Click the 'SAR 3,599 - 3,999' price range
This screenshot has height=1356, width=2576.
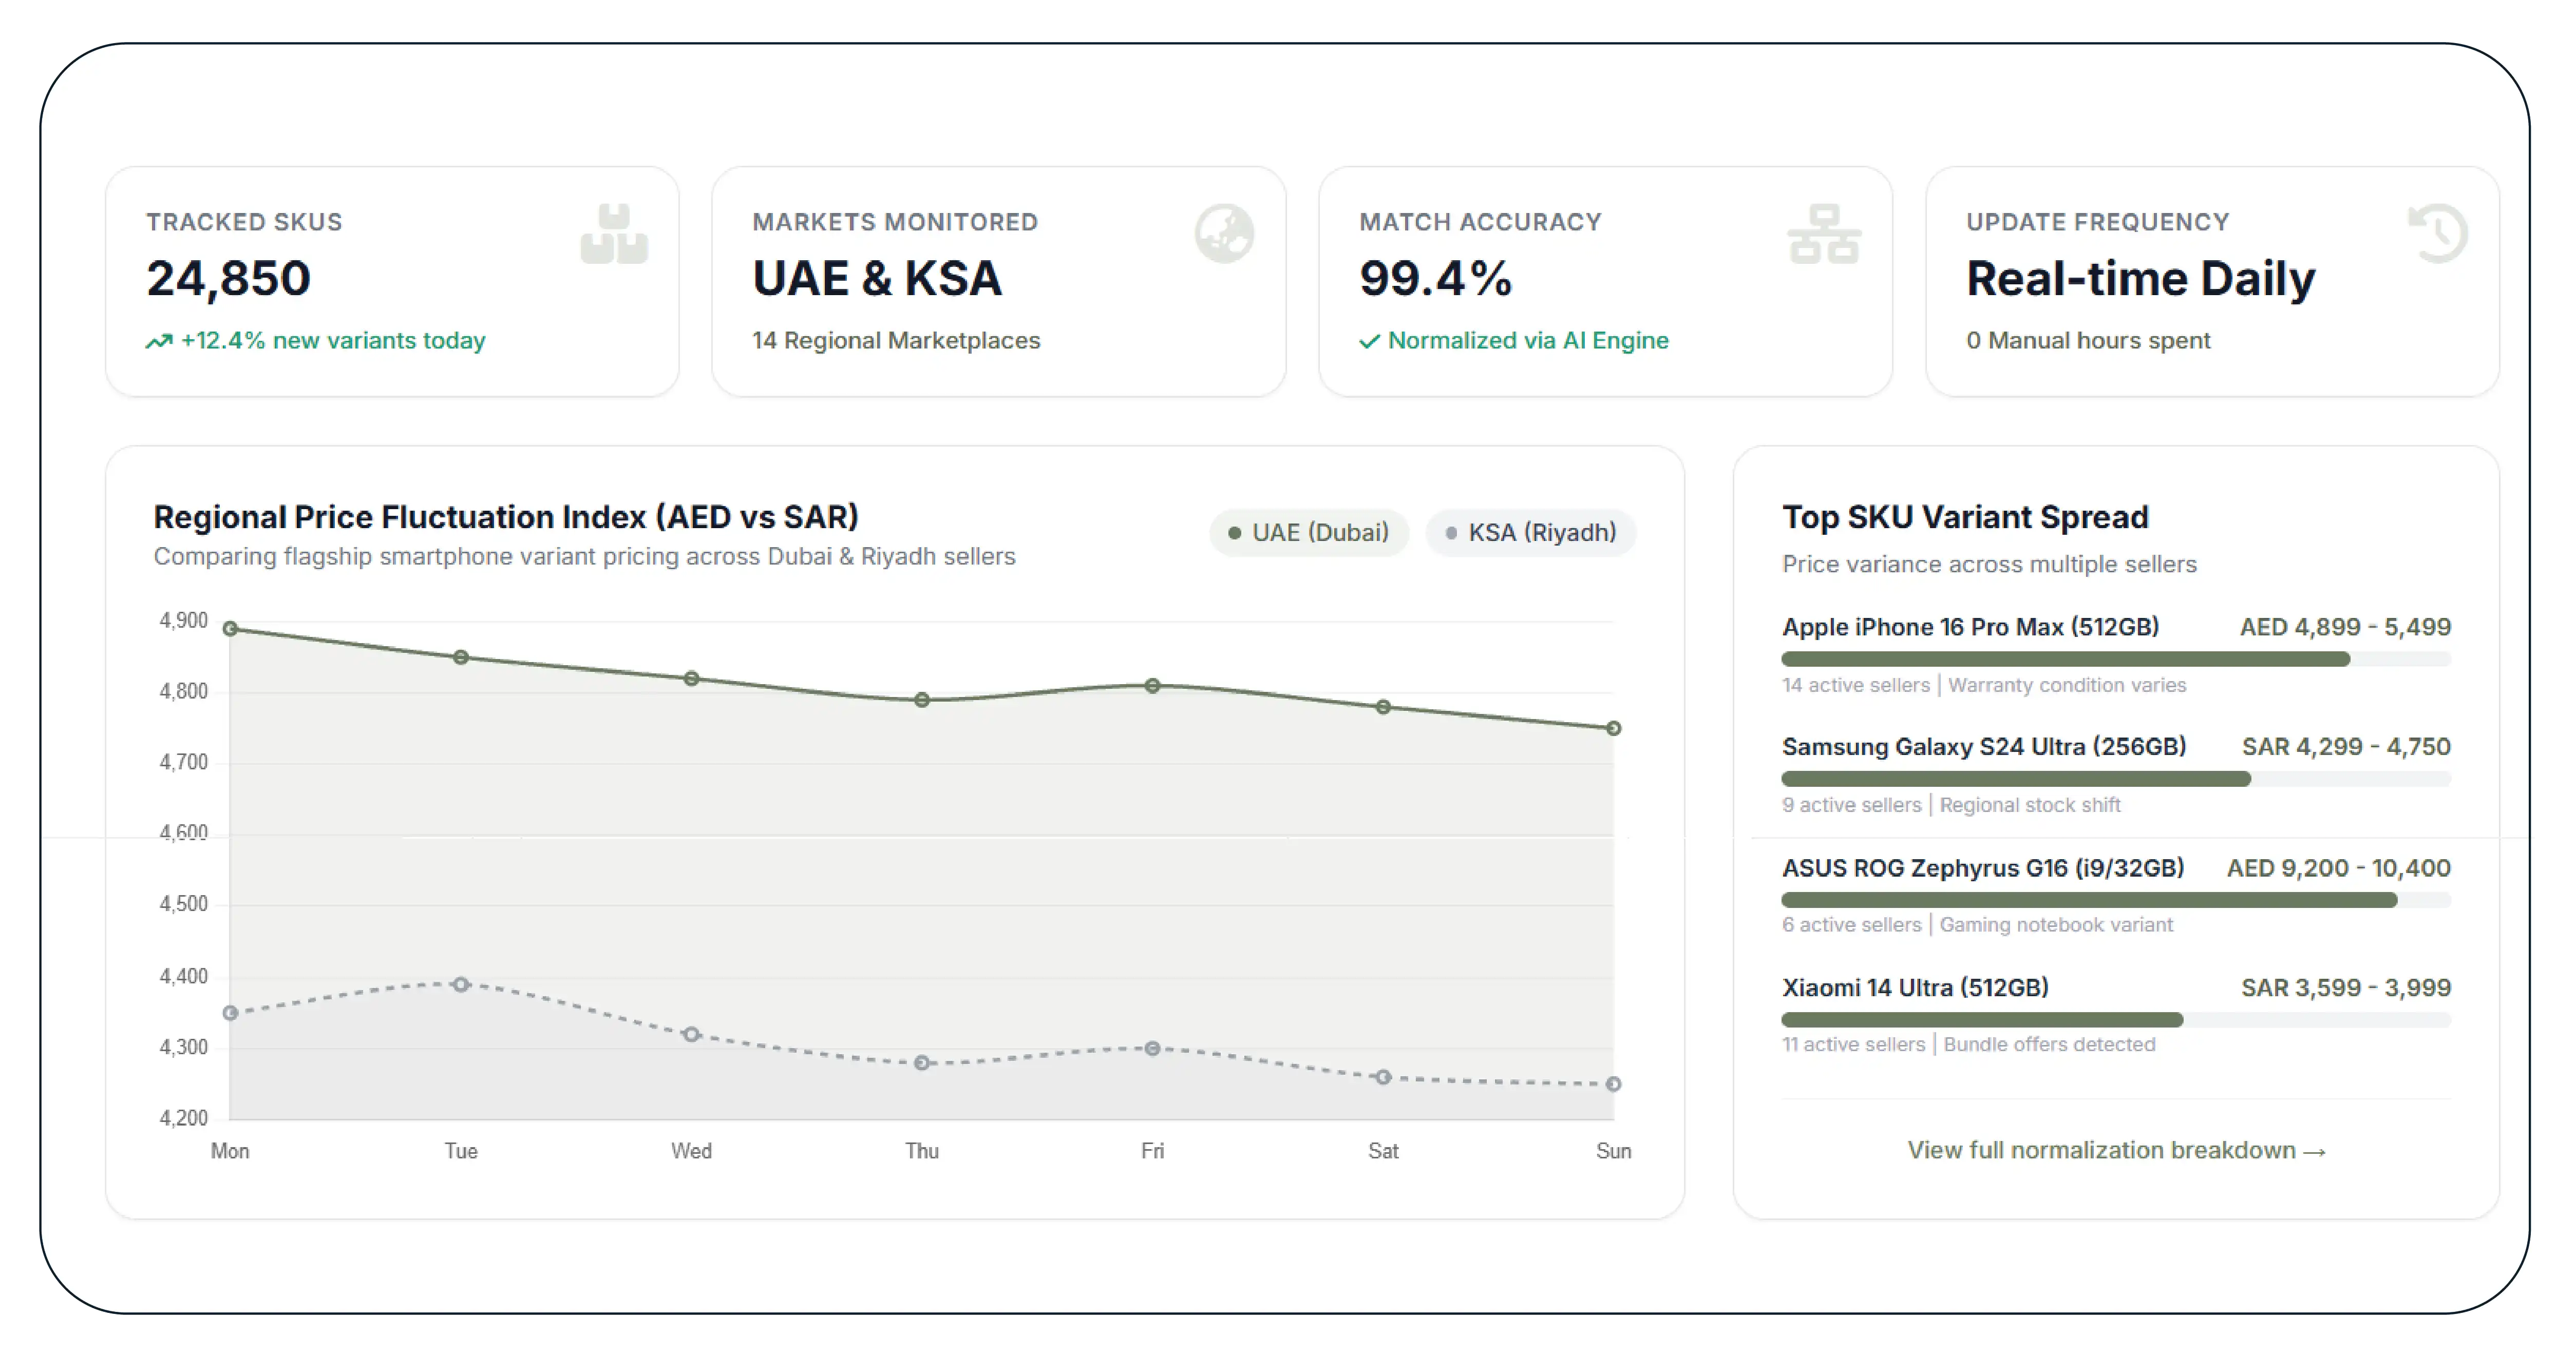point(2346,989)
